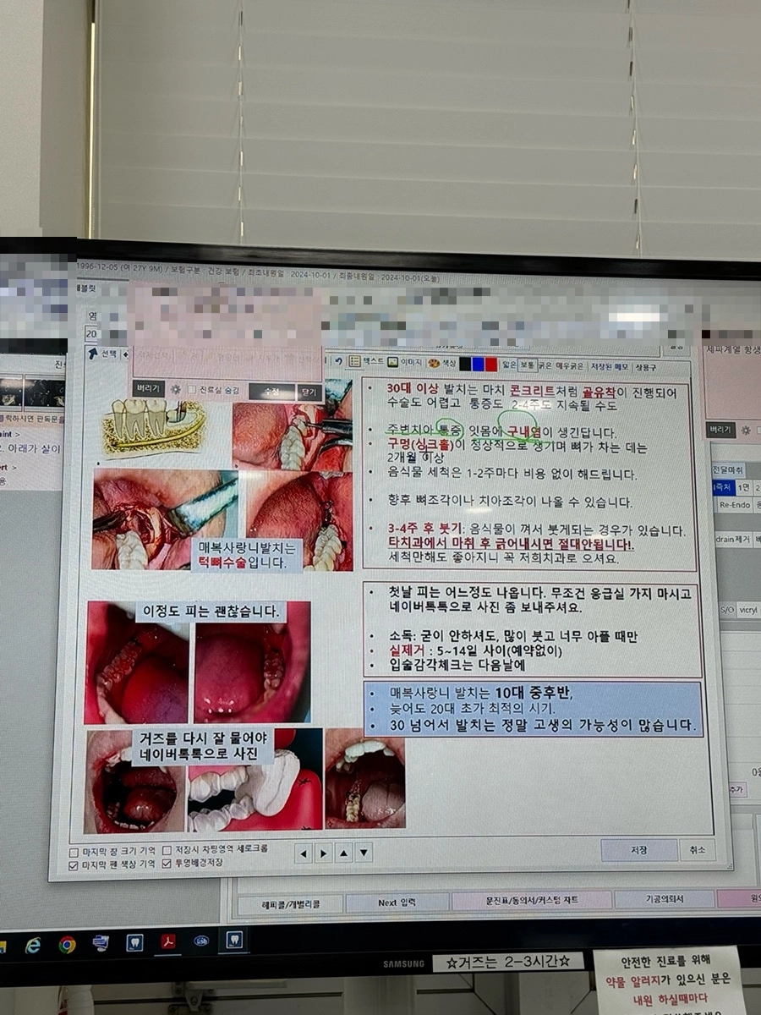
Task: Select 전달마취 in the background panel
Action: (x=727, y=469)
